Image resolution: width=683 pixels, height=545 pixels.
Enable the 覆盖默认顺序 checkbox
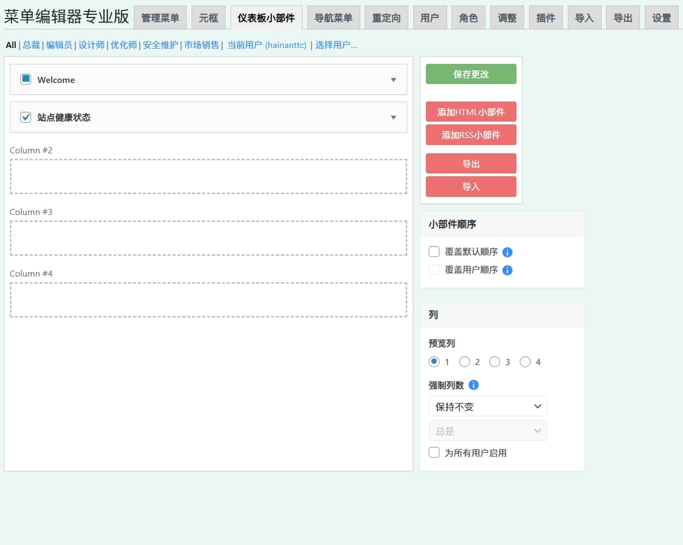(434, 251)
